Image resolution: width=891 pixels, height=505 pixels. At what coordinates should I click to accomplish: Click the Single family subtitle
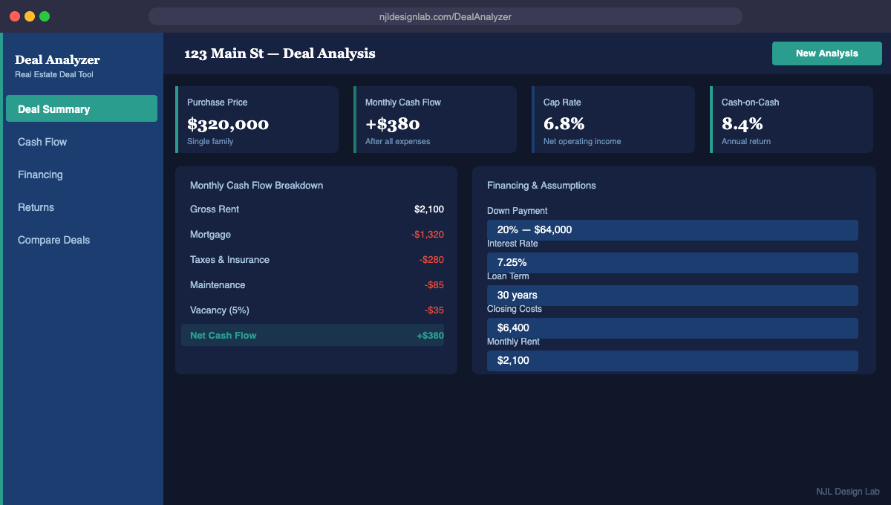pos(210,141)
